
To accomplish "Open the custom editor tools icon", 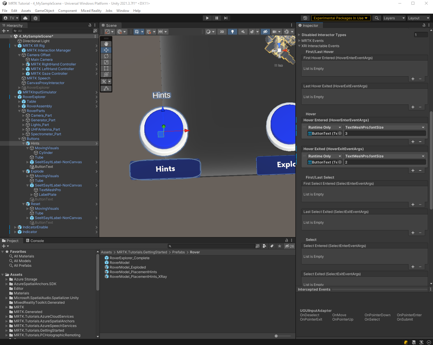I will (x=104, y=81).
